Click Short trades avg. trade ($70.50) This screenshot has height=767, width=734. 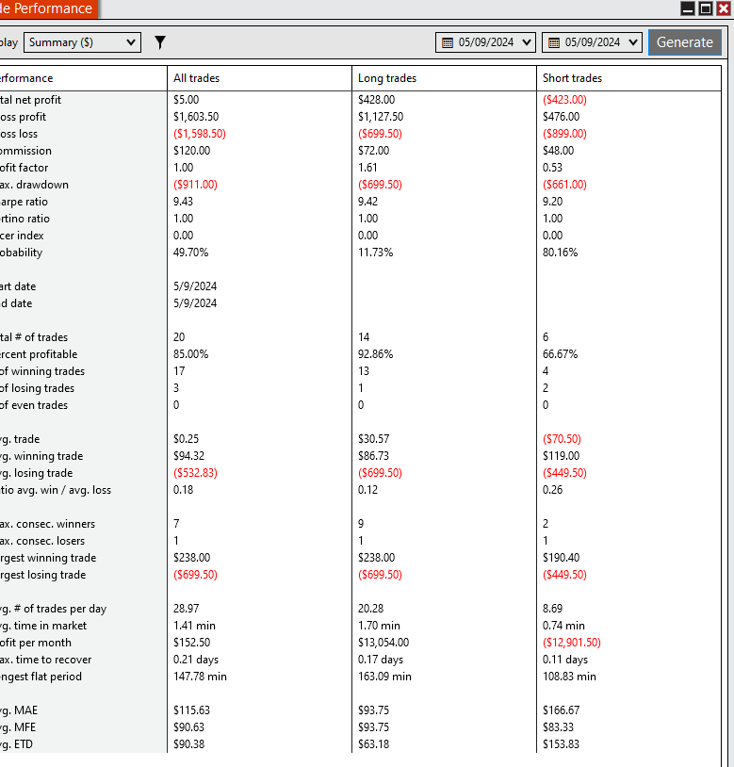coord(562,439)
